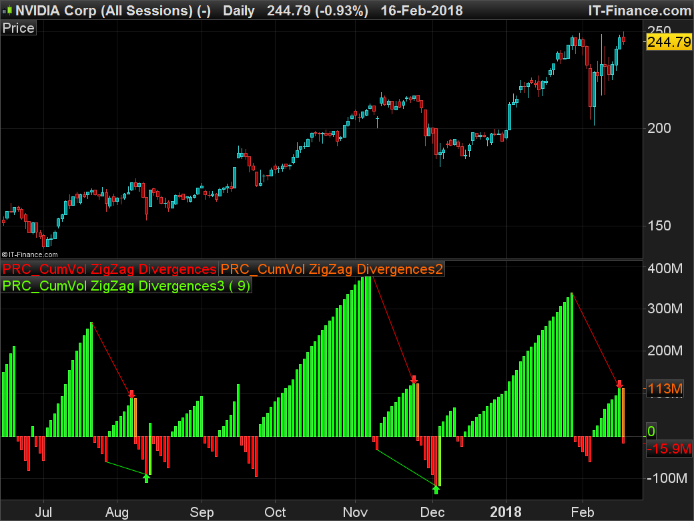
Task: Click the Jul label on time axis
Action: tap(43, 512)
